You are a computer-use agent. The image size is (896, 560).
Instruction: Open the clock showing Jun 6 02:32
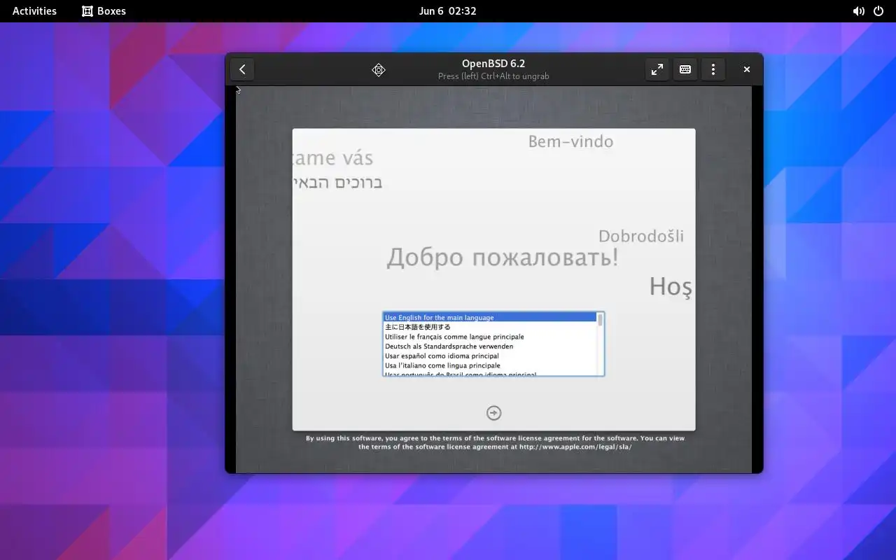click(448, 11)
